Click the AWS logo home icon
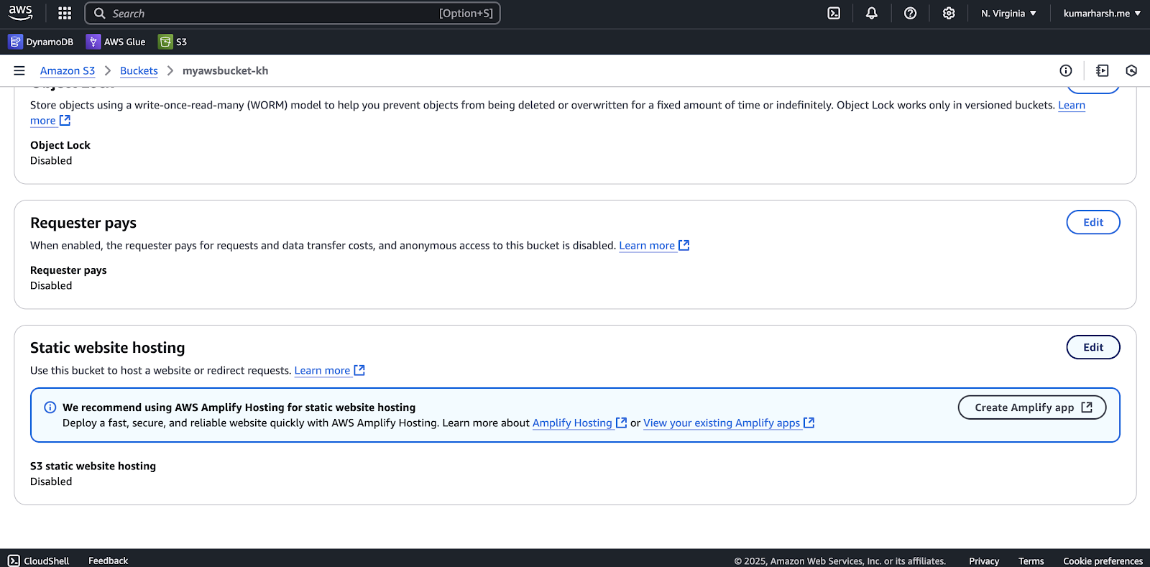Screen dimensions: 1150x567 20,13
